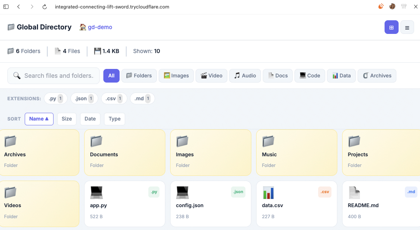Click the 1.4 KB total size stat

[106, 51]
